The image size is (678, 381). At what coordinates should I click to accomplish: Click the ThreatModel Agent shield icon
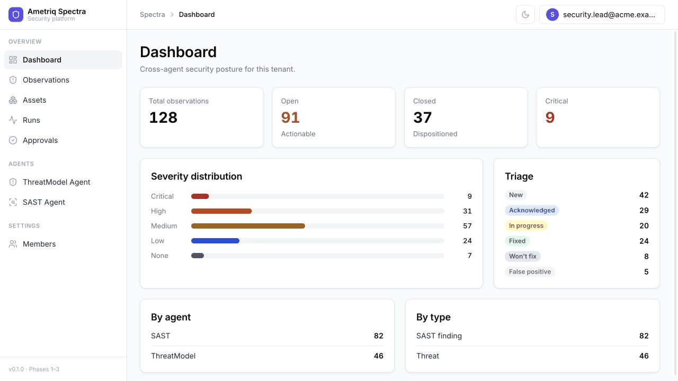point(13,182)
